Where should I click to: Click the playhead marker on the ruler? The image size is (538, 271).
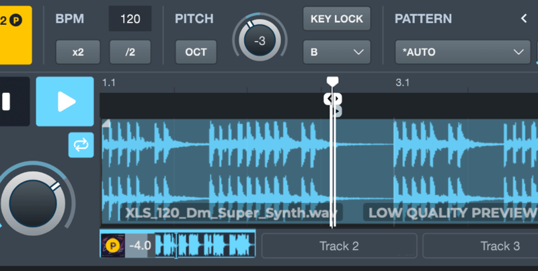click(x=332, y=81)
